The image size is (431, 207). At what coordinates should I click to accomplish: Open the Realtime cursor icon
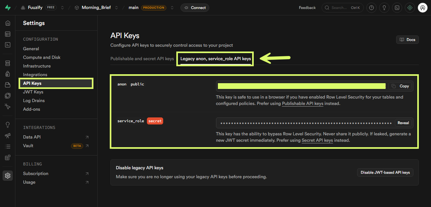tap(8, 107)
